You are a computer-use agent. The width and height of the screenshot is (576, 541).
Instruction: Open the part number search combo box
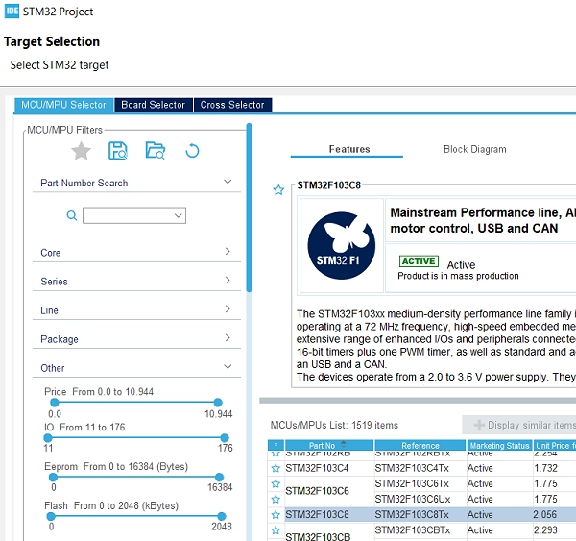(x=134, y=216)
